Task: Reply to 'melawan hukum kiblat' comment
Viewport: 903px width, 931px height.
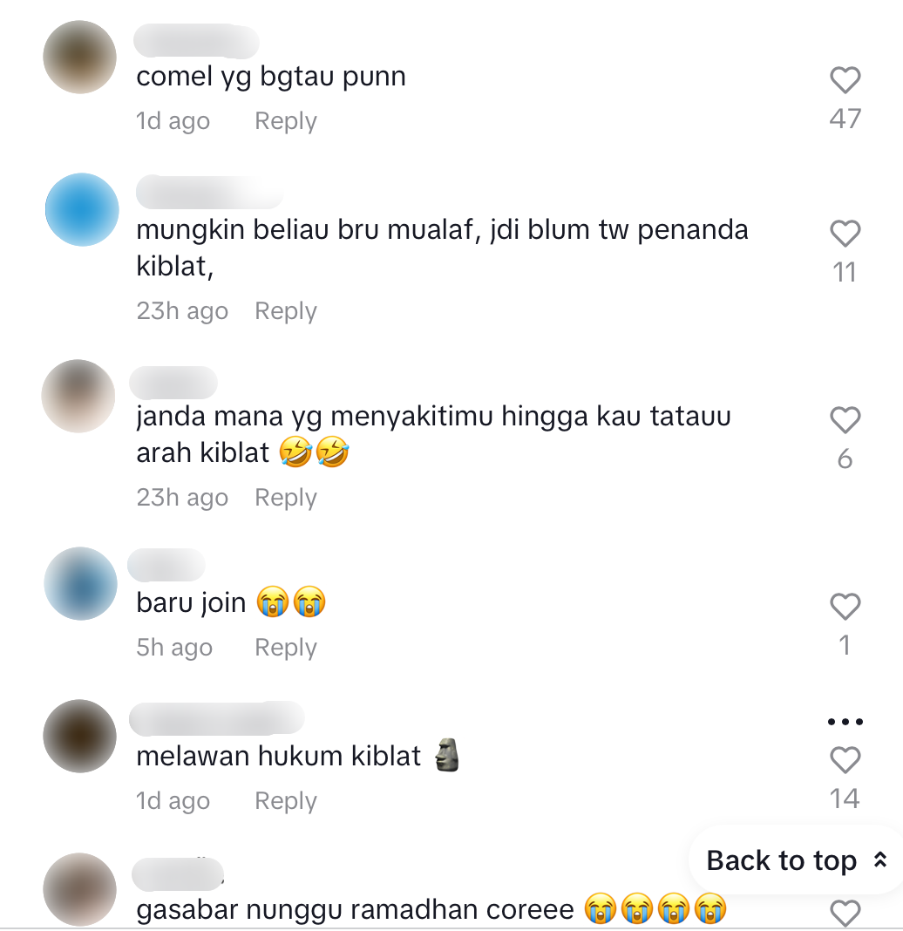Action: (x=286, y=801)
